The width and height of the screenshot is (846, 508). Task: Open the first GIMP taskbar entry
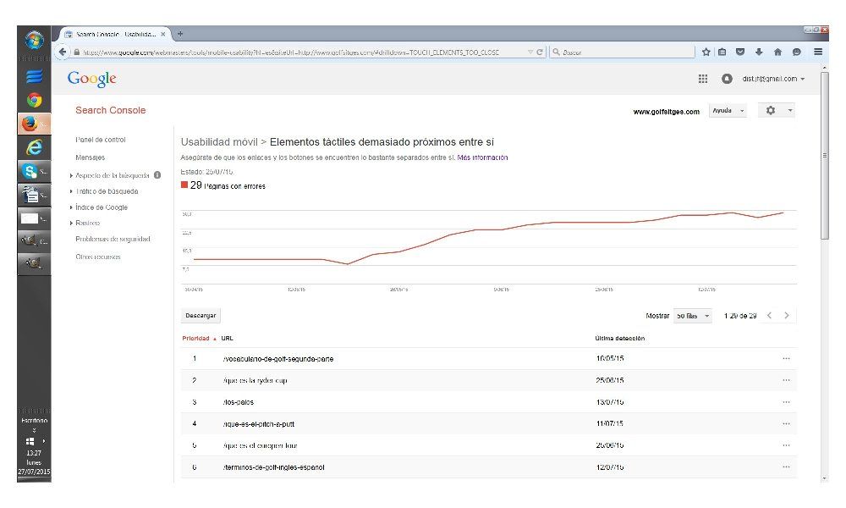(x=34, y=240)
